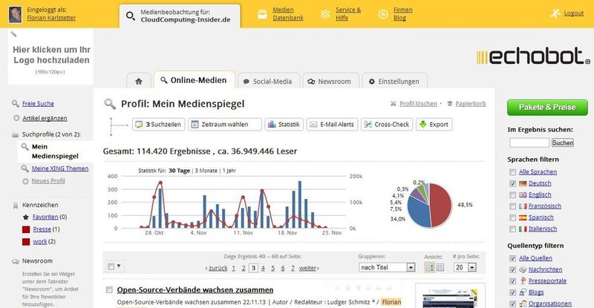Toggle the Presseportale source checkbox
Viewport: 594px width, 308px height.
coord(512,281)
